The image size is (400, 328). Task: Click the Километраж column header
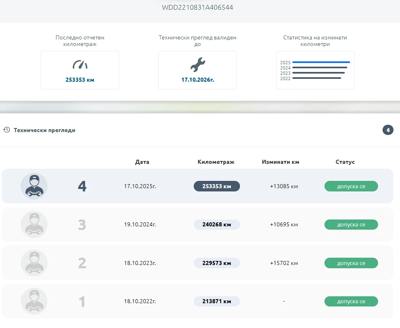pyautogui.click(x=216, y=162)
